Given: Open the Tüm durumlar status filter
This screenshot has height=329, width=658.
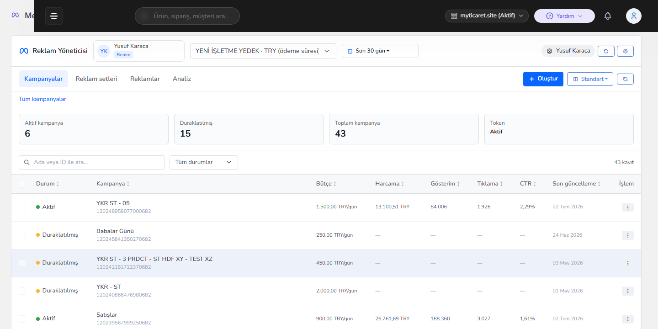Looking at the screenshot, I should [204, 162].
